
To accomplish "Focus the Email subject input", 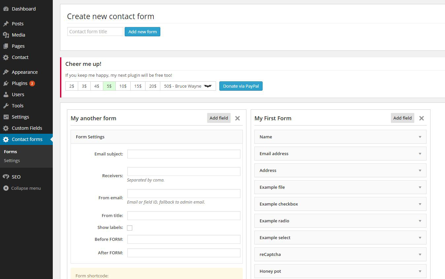I will pyautogui.click(x=184, y=154).
